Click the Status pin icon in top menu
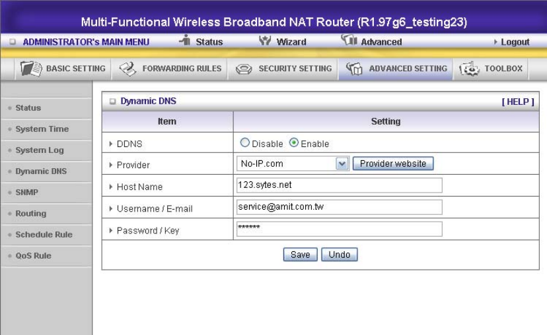 click(x=184, y=41)
